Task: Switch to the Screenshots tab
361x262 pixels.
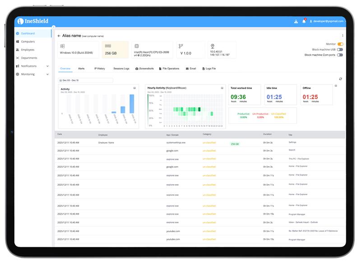Action: (144, 69)
